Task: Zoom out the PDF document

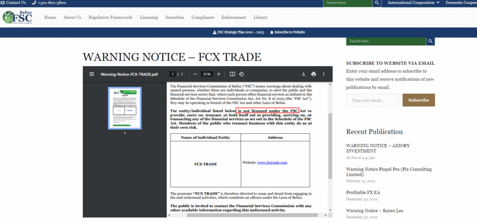Action: tap(195, 74)
